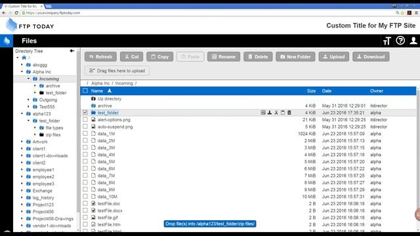Screen dimensions: 420x236
Task: Click download icon in test_folder row
Action: coord(270,113)
